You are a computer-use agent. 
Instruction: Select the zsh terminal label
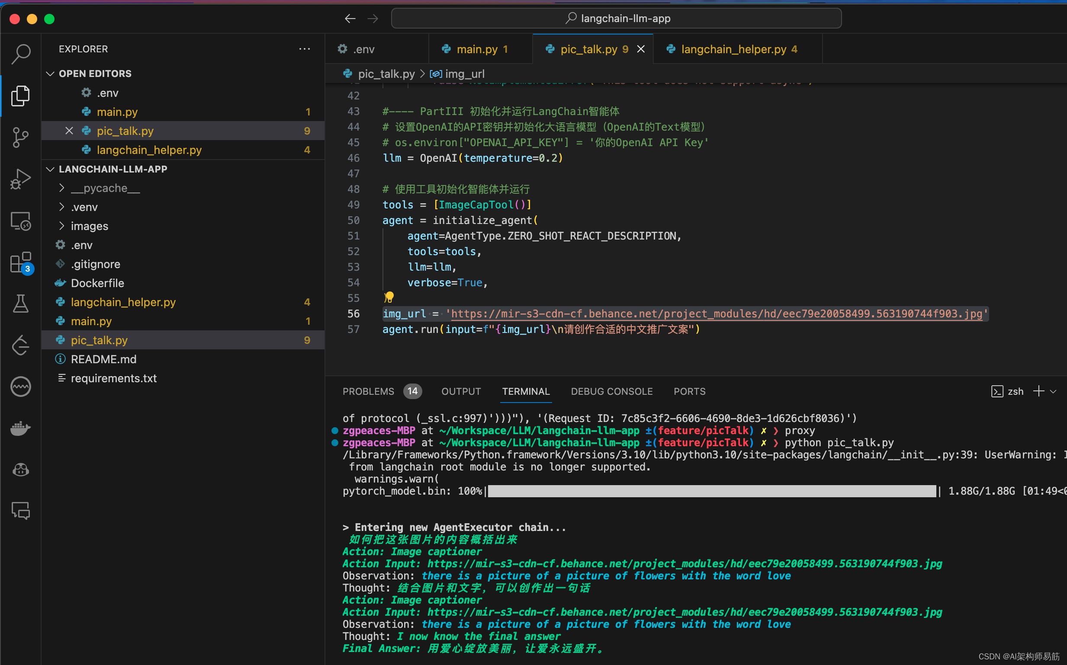pos(1007,391)
